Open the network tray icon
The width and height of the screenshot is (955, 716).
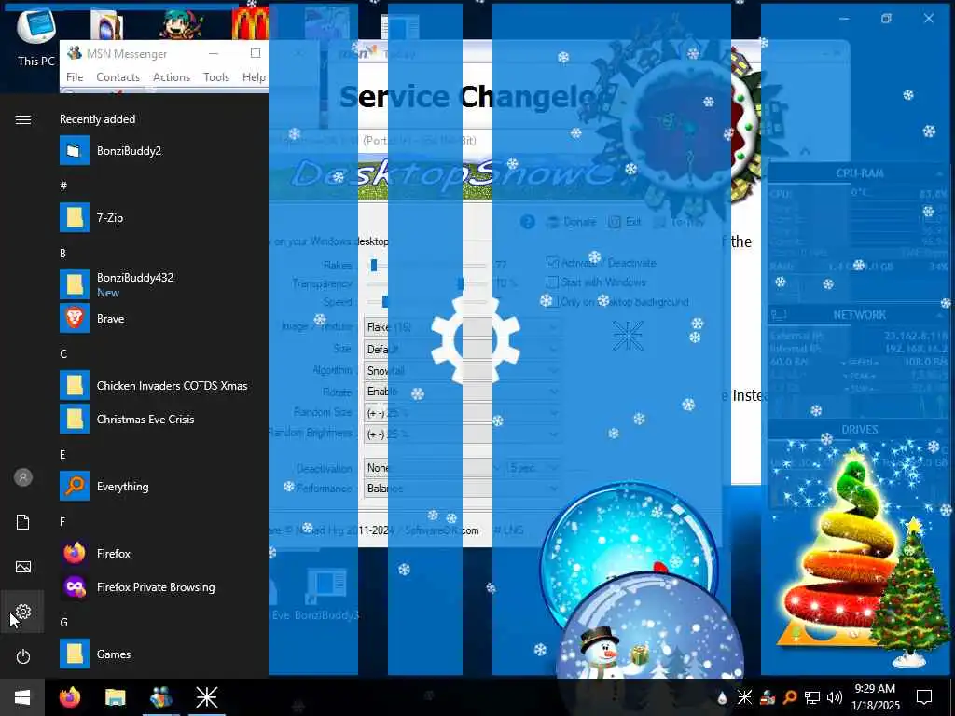(812, 697)
